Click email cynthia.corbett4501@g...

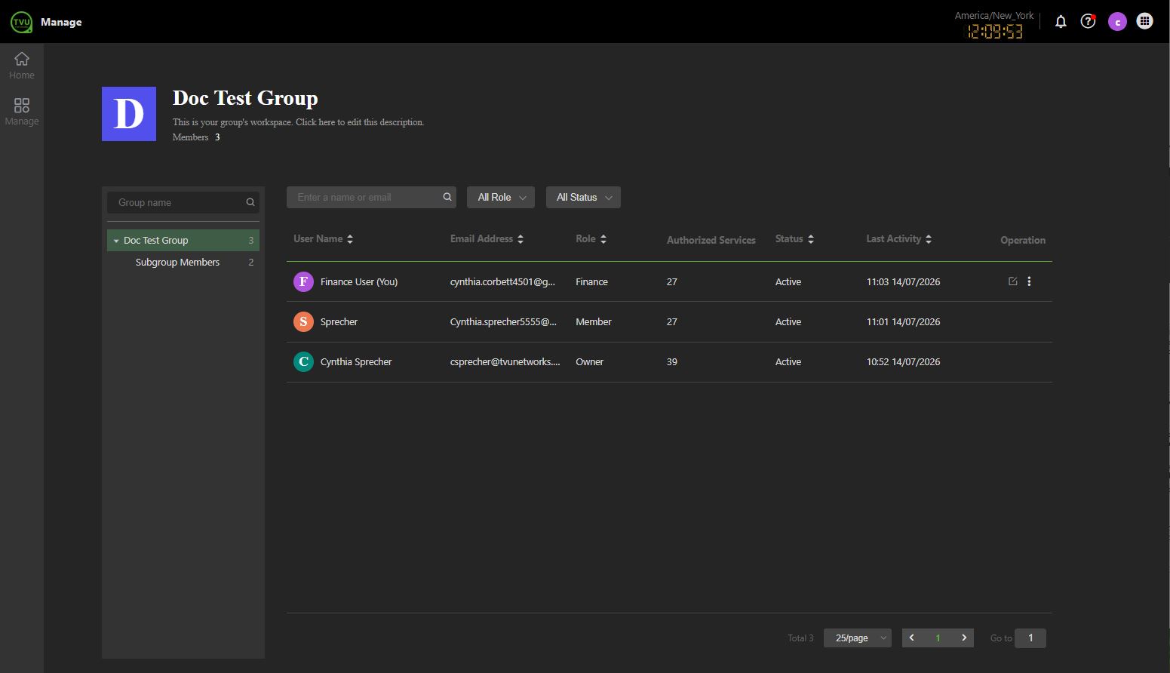click(x=502, y=281)
